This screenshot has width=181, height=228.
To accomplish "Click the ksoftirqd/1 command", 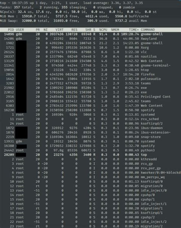I will [x=152, y=213].
